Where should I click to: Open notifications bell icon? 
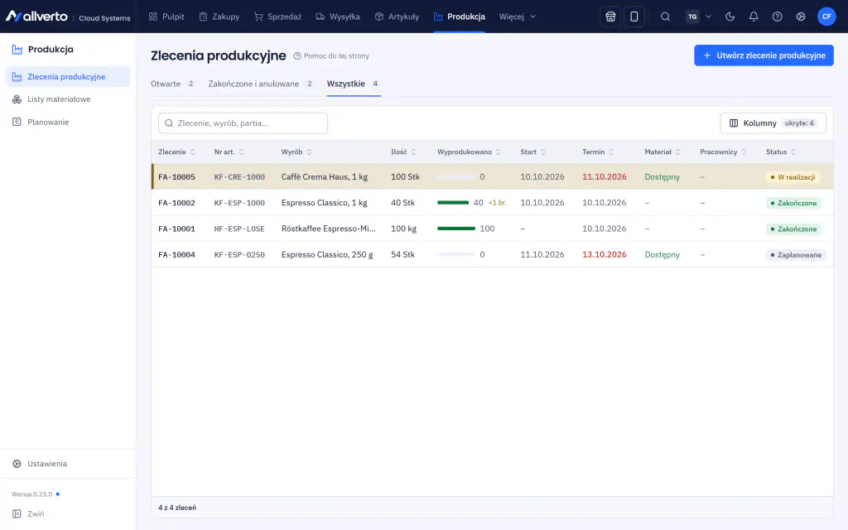click(x=754, y=17)
